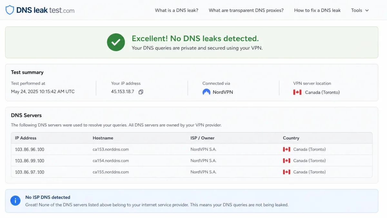Click the text starting Your DNS queries are private
Image resolution: width=387 pixels, height=218 pixels.
click(x=197, y=48)
